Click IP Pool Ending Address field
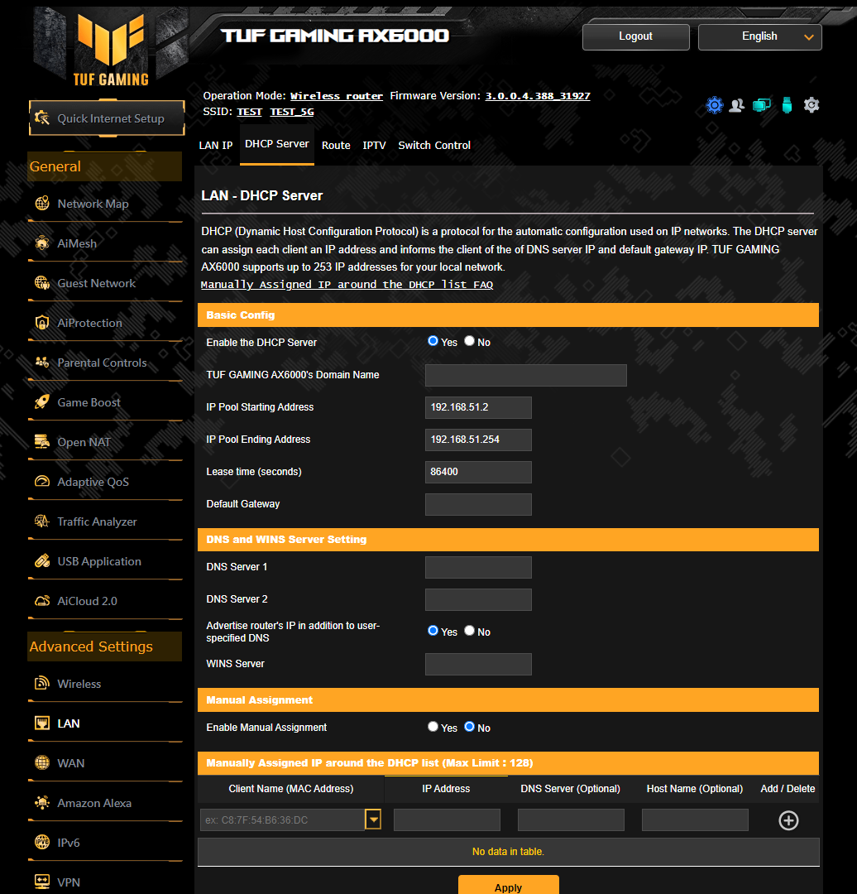The width and height of the screenshot is (857, 894). click(478, 440)
